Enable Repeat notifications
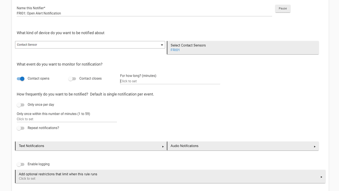 21,128
